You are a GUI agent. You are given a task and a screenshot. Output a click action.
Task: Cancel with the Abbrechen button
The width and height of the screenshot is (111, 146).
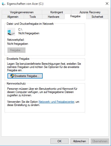[x=80, y=141]
